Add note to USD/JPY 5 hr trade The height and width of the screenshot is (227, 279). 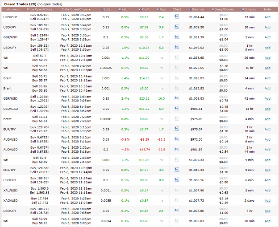(x=267, y=211)
